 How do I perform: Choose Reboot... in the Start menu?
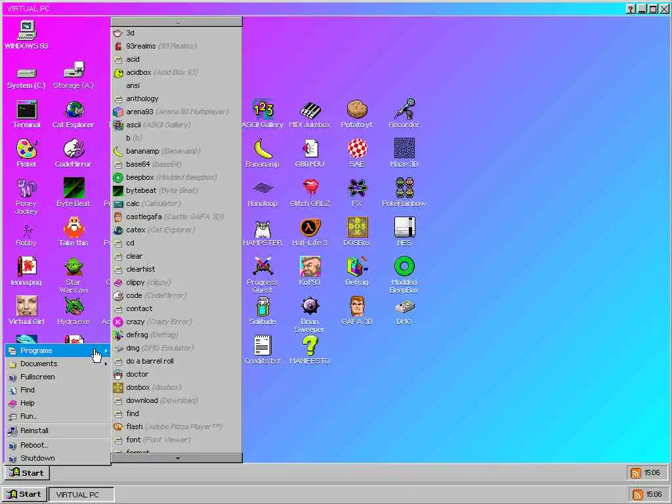pyautogui.click(x=58, y=446)
